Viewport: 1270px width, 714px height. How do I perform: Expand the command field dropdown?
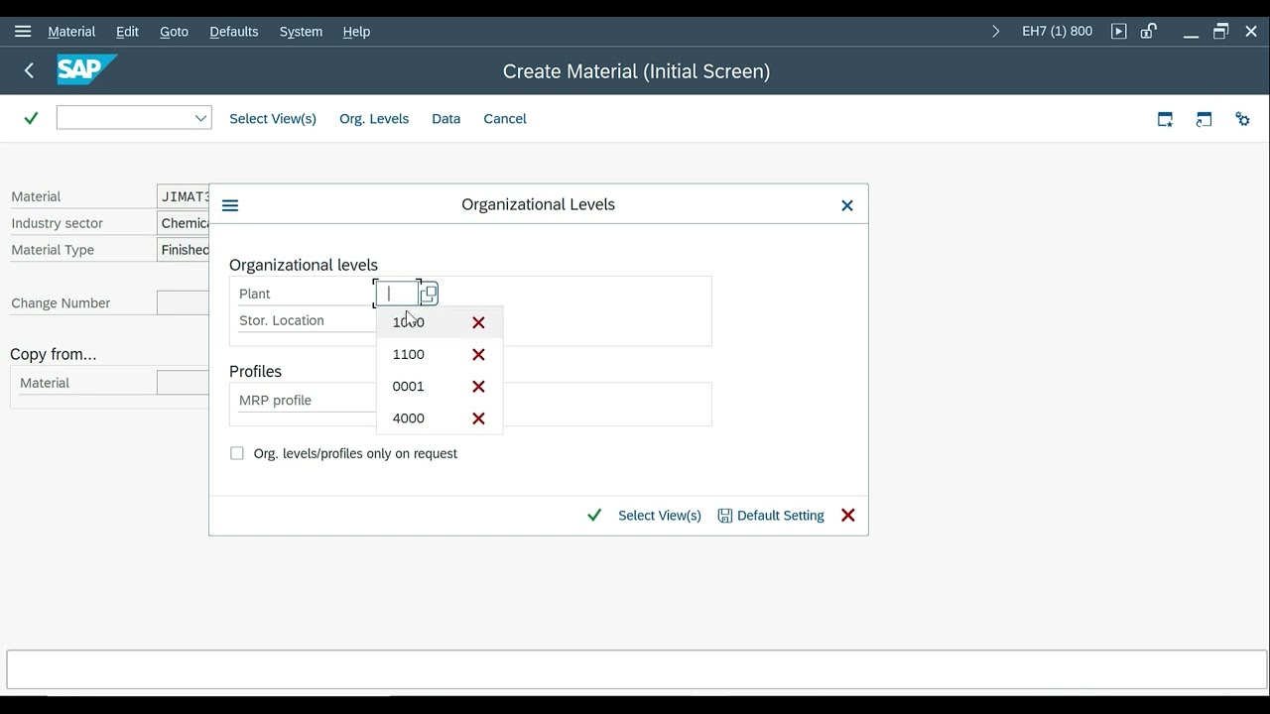(x=200, y=118)
